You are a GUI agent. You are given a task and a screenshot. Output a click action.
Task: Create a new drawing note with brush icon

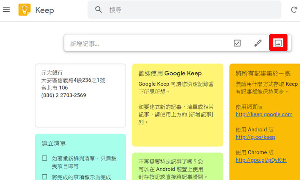click(258, 43)
